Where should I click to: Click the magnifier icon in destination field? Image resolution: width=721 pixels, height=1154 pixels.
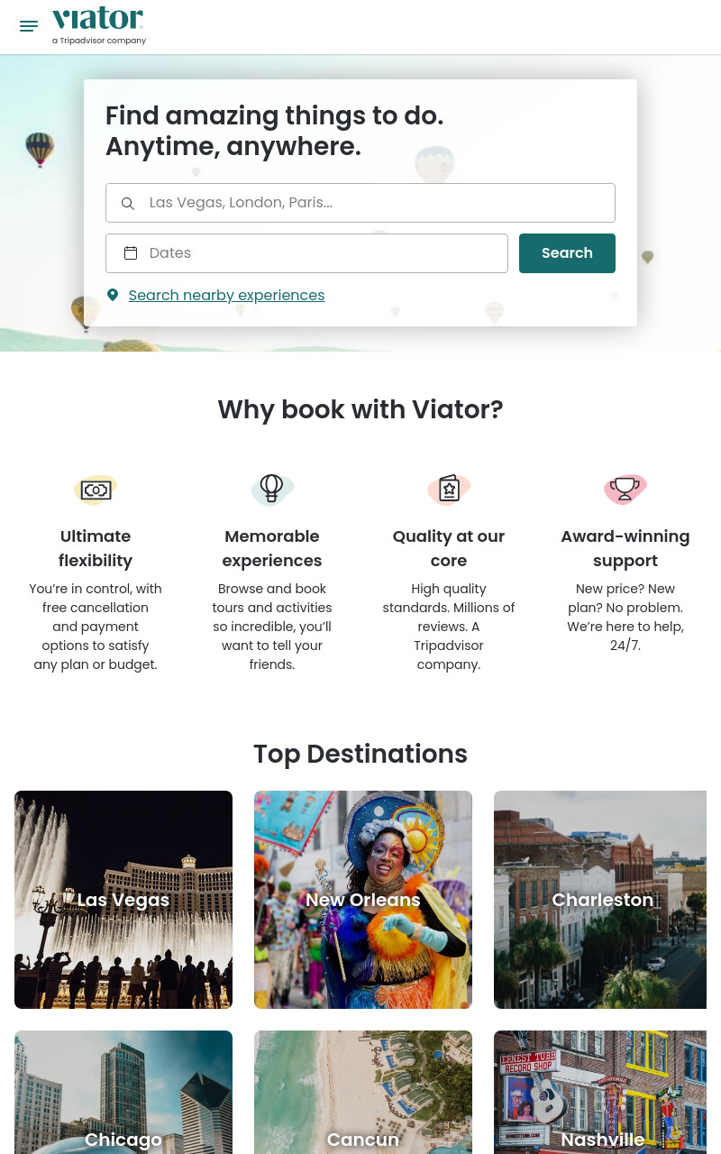tap(128, 204)
